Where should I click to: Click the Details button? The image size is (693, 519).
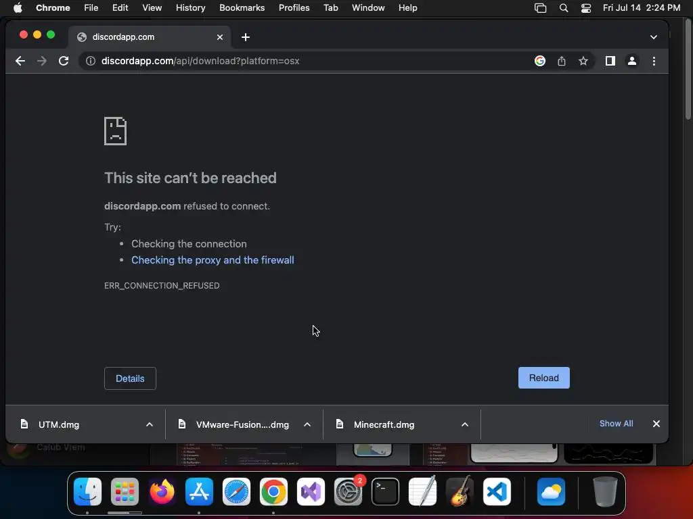click(x=130, y=378)
